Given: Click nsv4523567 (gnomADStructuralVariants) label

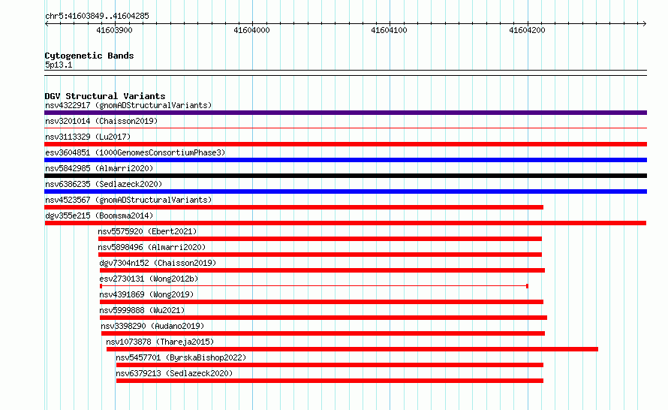Looking at the screenshot, I should 128,200.
